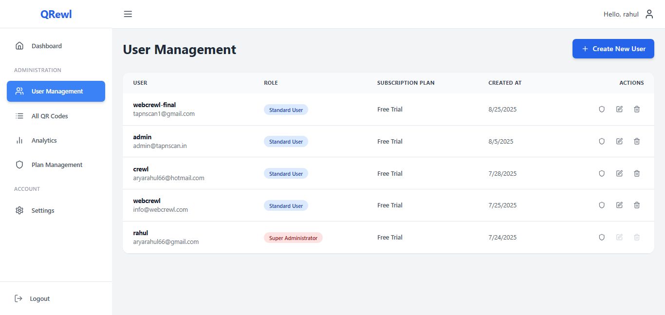
Task: Edit the admin user via pencil icon
Action: click(619, 141)
